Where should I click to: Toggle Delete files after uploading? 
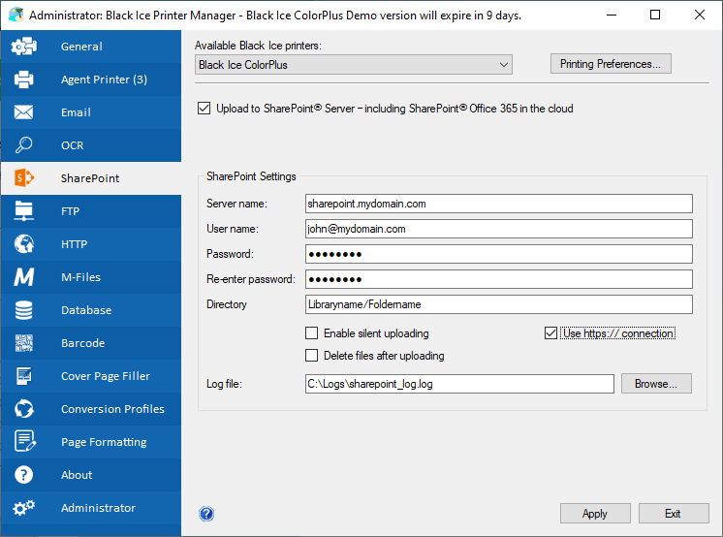pyautogui.click(x=312, y=355)
